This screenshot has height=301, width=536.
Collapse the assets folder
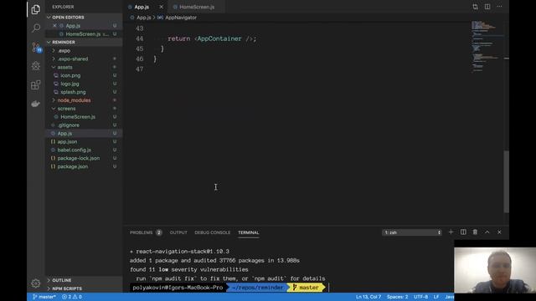[x=65, y=67]
